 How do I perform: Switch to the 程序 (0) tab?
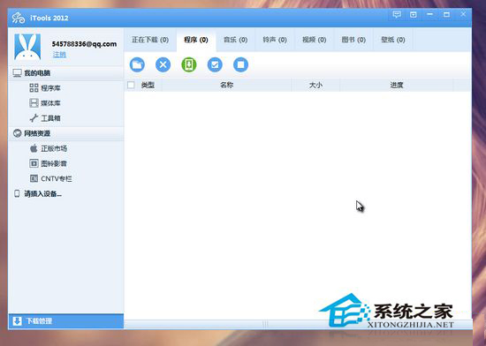[x=196, y=40]
